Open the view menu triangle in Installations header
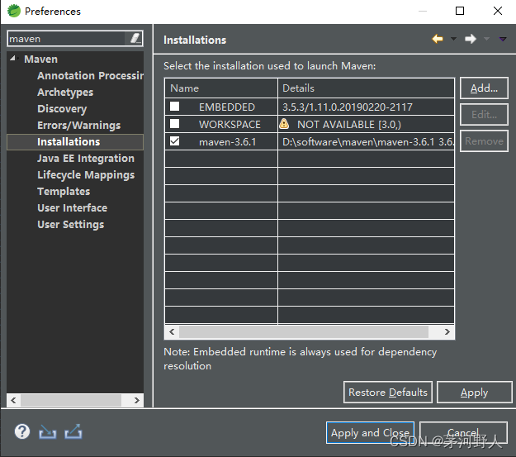Image resolution: width=516 pixels, height=457 pixels. 503,39
